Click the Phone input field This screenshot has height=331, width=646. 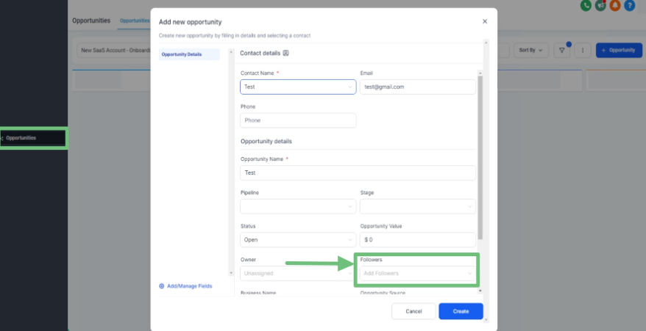point(298,120)
